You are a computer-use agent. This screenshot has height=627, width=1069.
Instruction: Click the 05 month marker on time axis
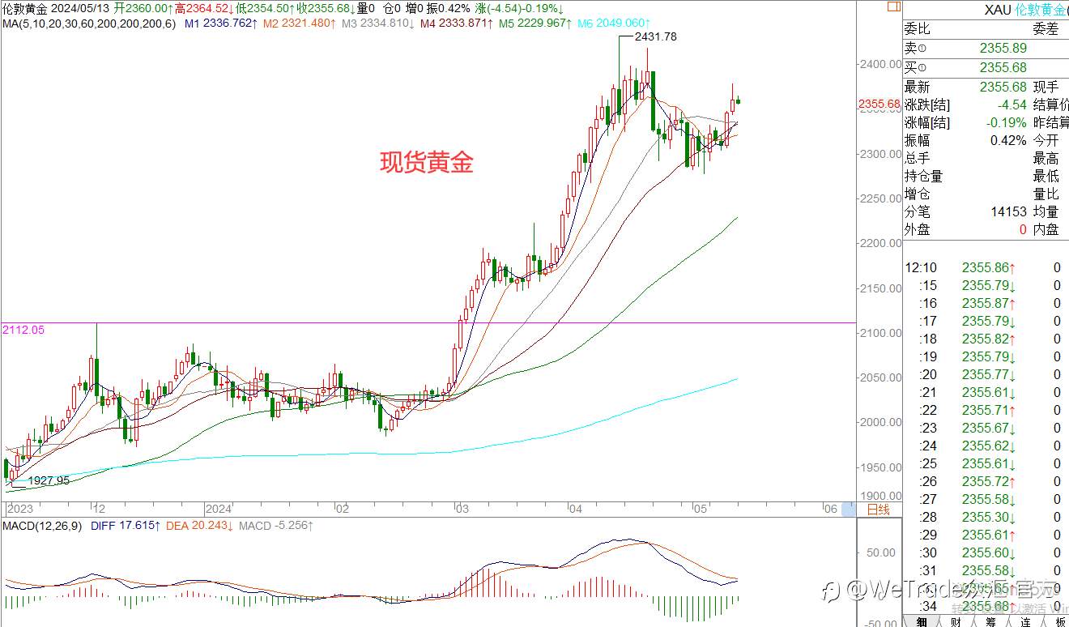(701, 509)
